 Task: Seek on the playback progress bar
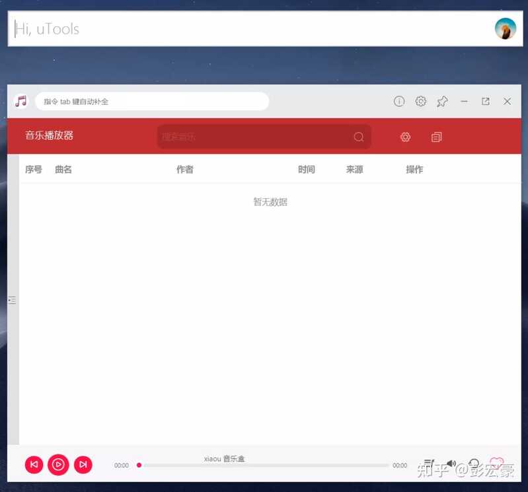click(x=264, y=465)
